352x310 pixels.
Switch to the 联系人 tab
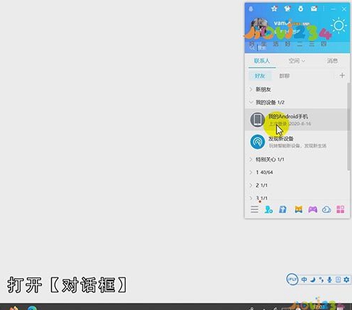point(262,61)
